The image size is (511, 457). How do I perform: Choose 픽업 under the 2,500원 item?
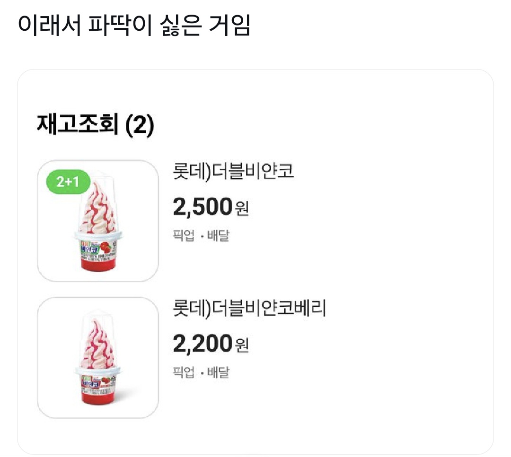pos(183,235)
